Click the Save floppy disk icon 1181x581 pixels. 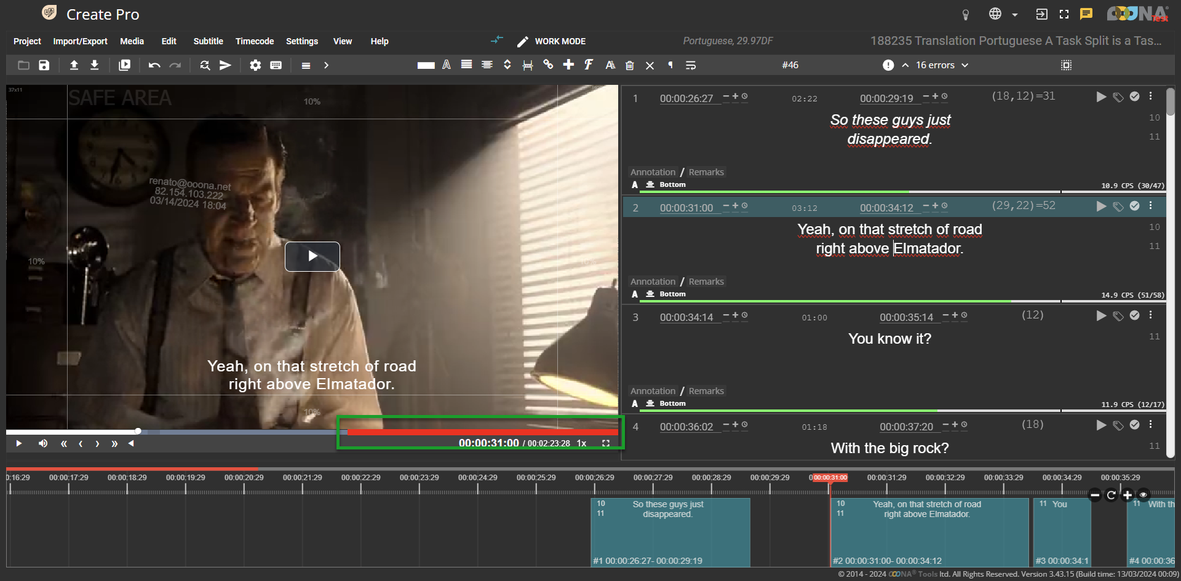click(x=44, y=65)
